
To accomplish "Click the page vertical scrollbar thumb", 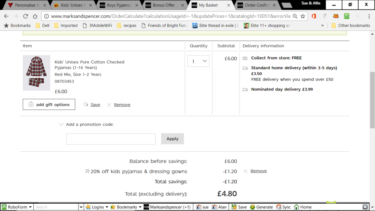I will pos(372,100).
